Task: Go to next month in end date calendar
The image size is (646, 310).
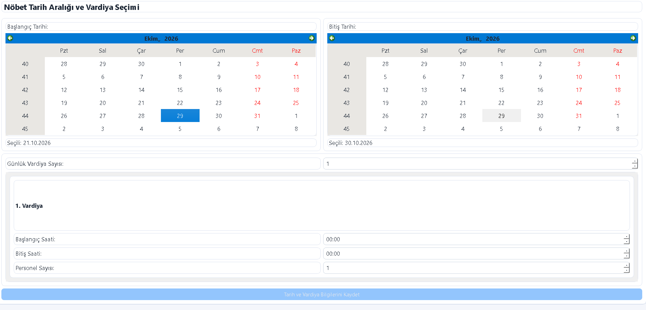Action: (x=633, y=38)
